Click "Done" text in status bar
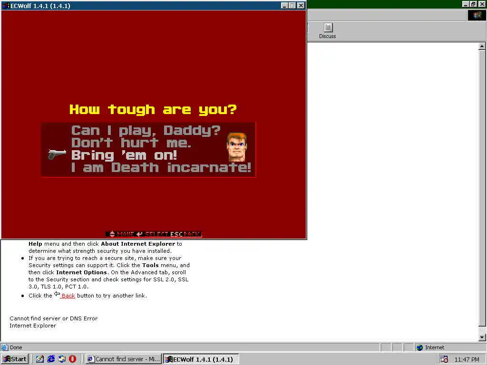The image size is (487, 365). coord(16,347)
